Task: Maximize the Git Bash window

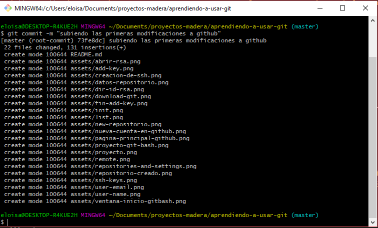Action: coord(342,8)
